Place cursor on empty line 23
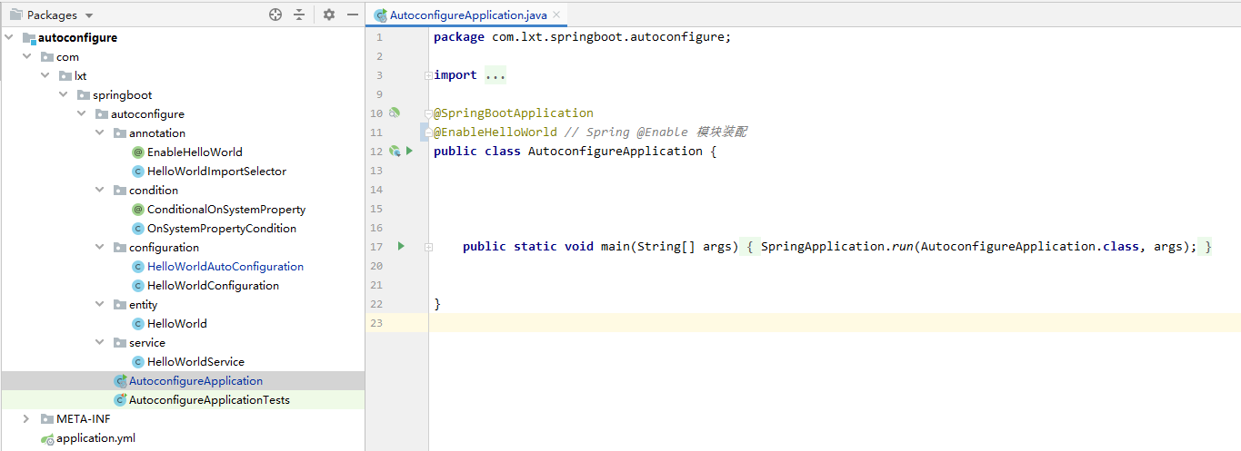This screenshot has width=1241, height=451. tap(835, 323)
